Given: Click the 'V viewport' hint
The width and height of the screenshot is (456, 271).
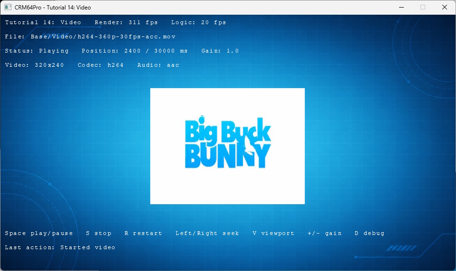Looking at the screenshot, I should [x=274, y=233].
